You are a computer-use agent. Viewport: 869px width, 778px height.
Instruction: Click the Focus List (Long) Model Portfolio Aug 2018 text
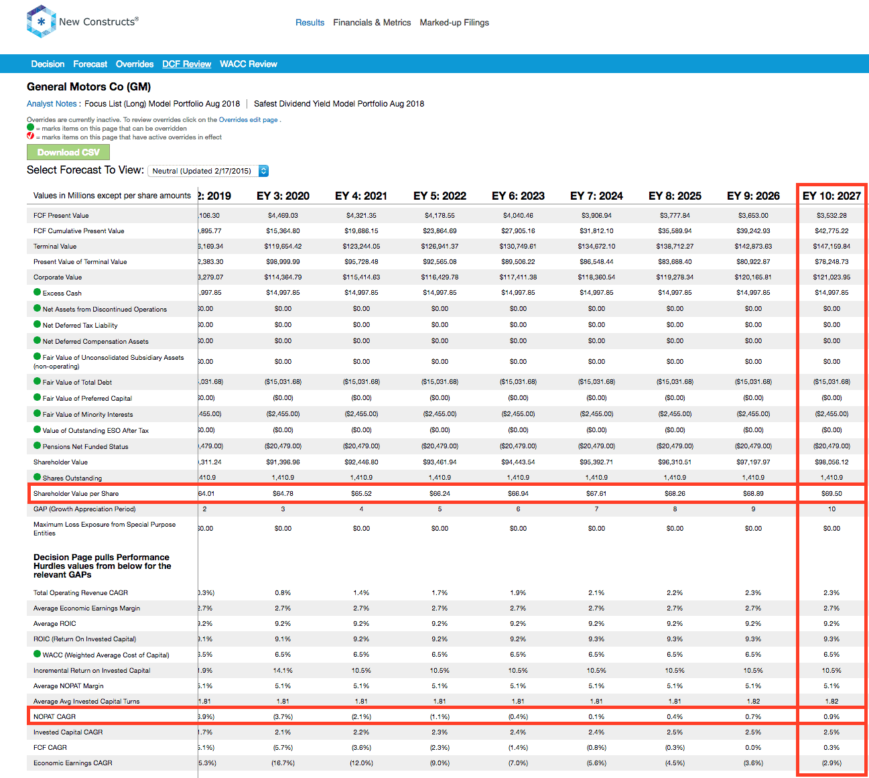coord(162,104)
